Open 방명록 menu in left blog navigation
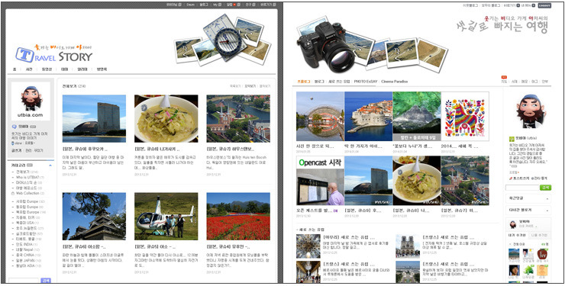The width and height of the screenshot is (565, 286). 102,69
